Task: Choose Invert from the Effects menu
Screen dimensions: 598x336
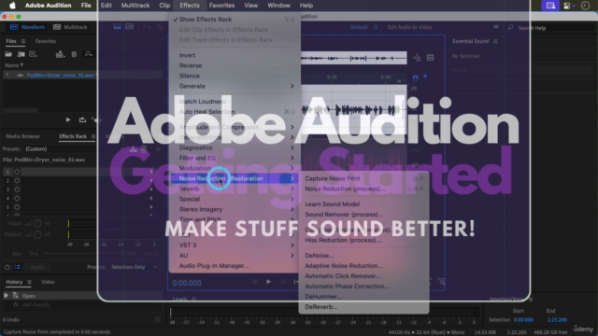Action: (187, 55)
